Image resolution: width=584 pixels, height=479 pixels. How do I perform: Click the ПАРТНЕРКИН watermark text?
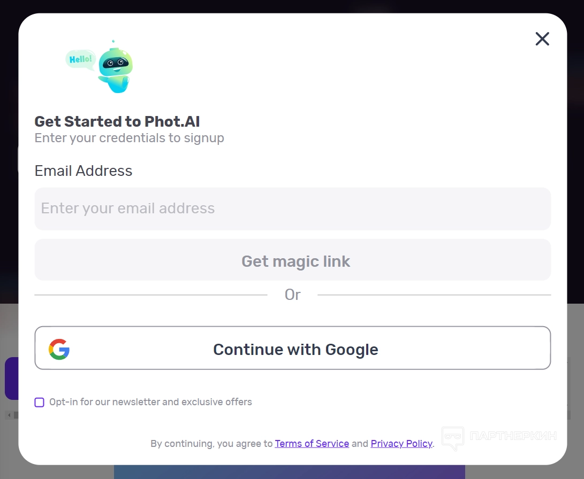[513, 435]
